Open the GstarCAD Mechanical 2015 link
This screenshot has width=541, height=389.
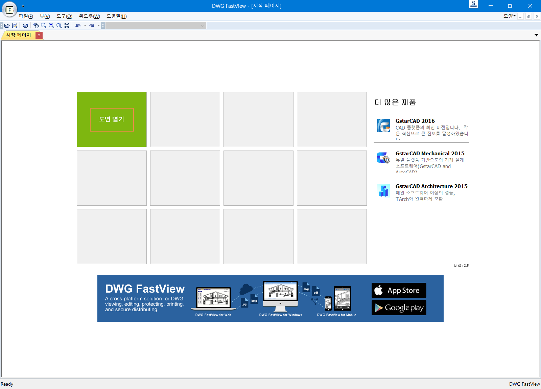(430, 154)
